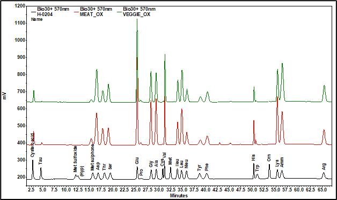Click the Name label under the legend
The image size is (337, 200).
click(x=36, y=19)
